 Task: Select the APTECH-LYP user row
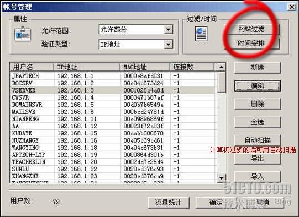click(113, 155)
